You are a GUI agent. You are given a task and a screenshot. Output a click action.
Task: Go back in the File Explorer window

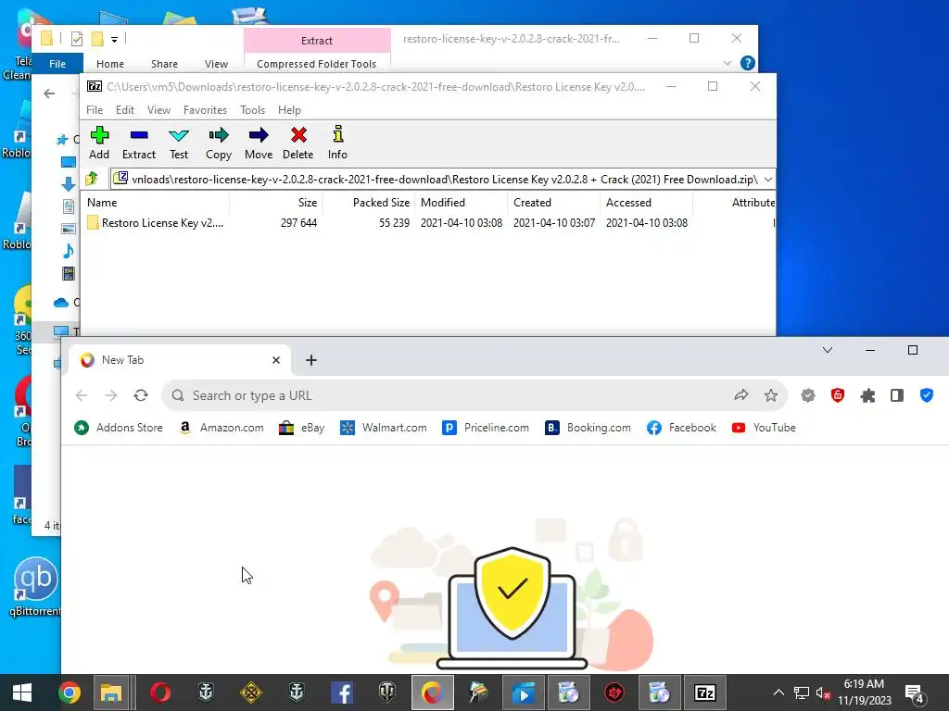pyautogui.click(x=50, y=94)
